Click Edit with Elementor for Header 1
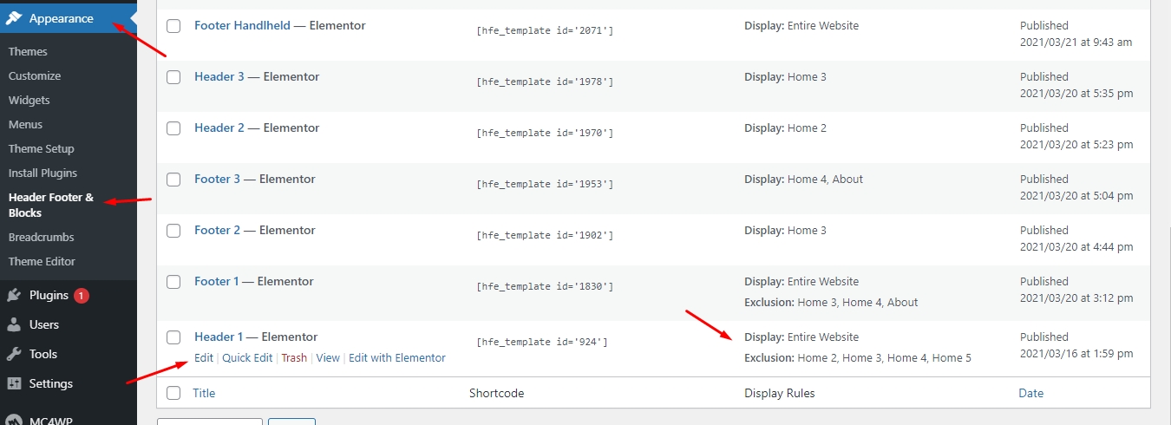Viewport: 1171px width, 425px height. coord(396,358)
